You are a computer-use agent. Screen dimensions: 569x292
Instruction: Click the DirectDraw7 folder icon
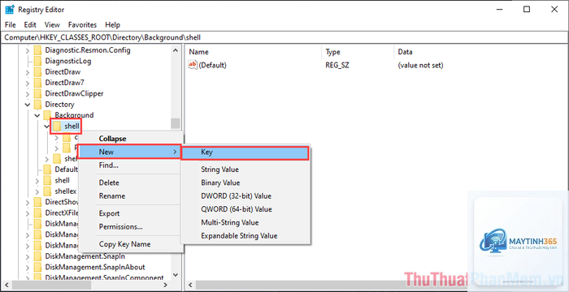(x=37, y=83)
